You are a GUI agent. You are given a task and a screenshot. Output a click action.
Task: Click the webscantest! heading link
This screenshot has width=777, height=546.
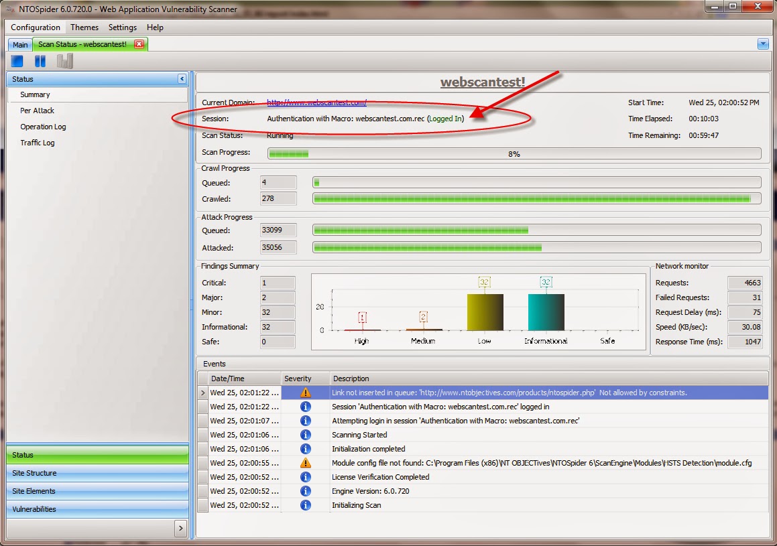point(483,82)
